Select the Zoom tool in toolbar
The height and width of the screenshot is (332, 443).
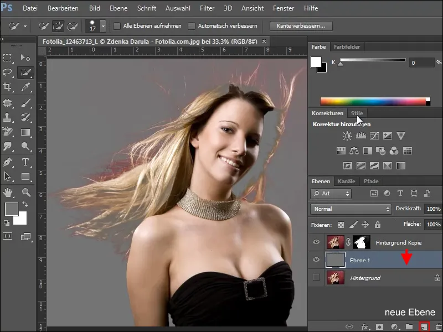tap(25, 192)
